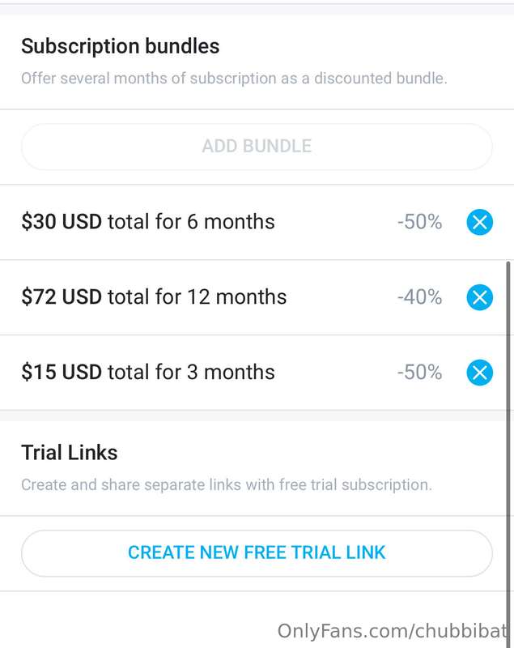Image resolution: width=514 pixels, height=648 pixels.
Task: Click the Trial Links heading
Action: point(70,453)
